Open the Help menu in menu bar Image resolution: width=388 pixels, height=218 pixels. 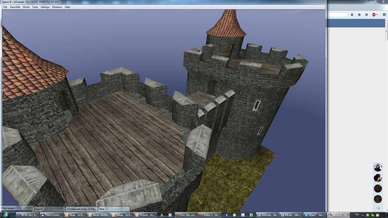(67, 7)
